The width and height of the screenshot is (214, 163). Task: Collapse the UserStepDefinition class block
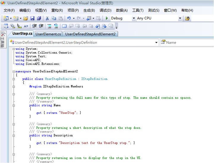coord(14,79)
